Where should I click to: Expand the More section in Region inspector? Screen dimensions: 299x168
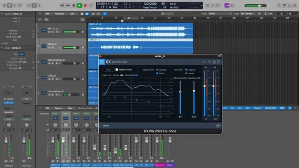(x=2, y=43)
